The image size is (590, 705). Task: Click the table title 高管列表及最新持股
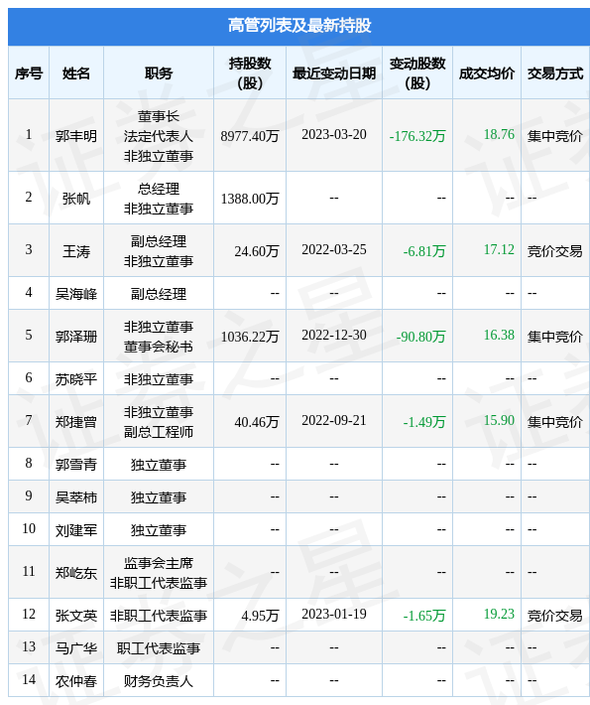pos(299,26)
